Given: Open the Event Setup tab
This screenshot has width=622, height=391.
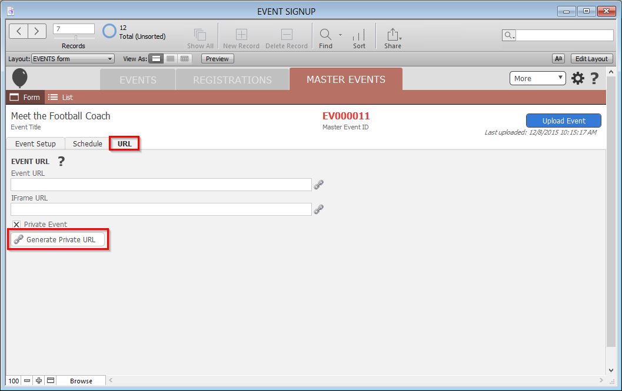Looking at the screenshot, I should [x=35, y=144].
